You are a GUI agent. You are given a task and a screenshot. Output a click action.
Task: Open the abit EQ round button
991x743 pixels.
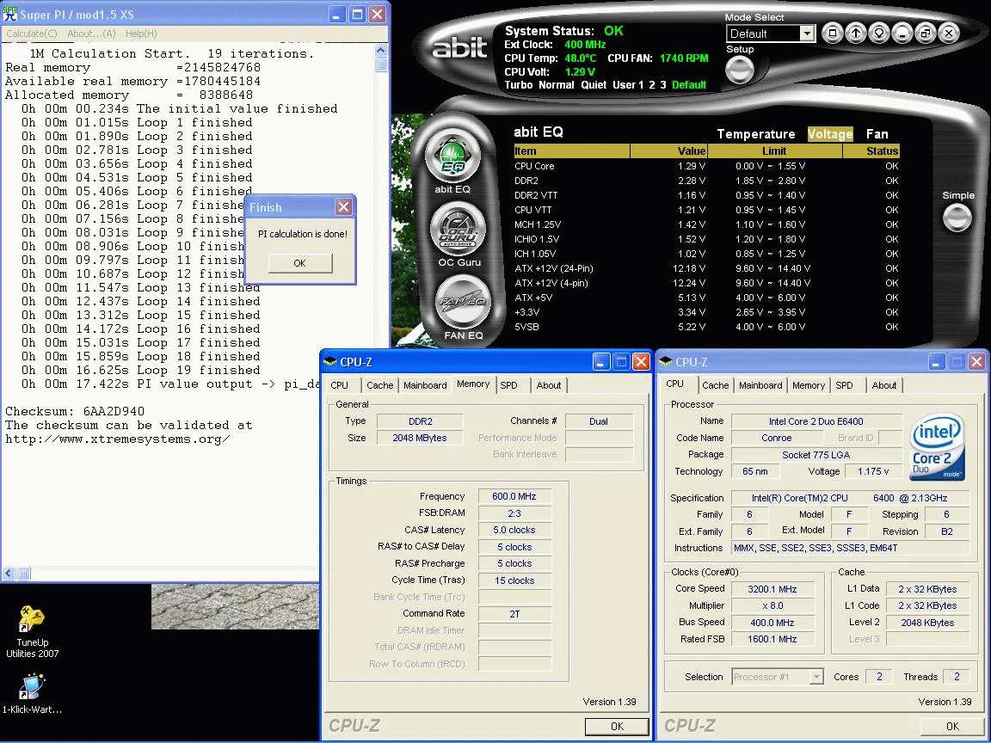[452, 156]
